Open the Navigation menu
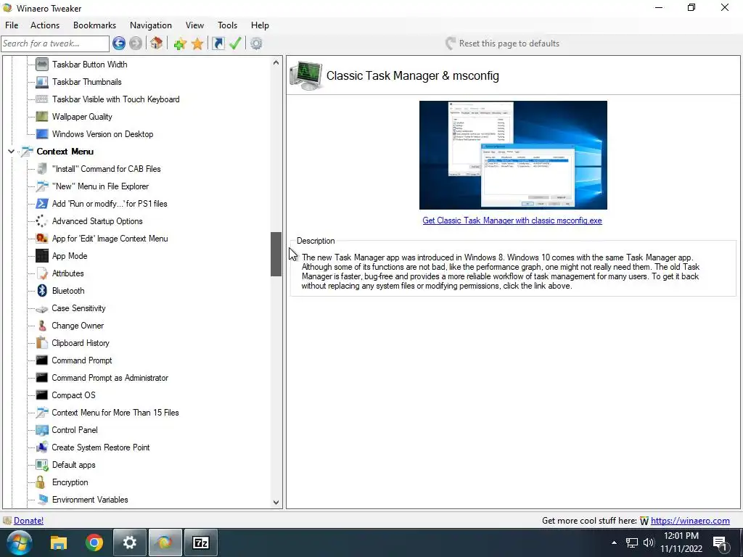 (x=151, y=25)
